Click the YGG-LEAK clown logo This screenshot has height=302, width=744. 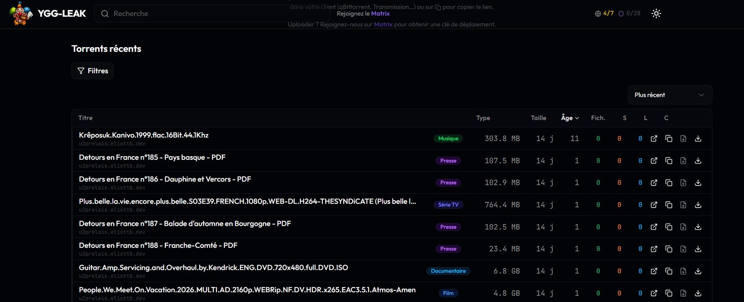point(21,14)
